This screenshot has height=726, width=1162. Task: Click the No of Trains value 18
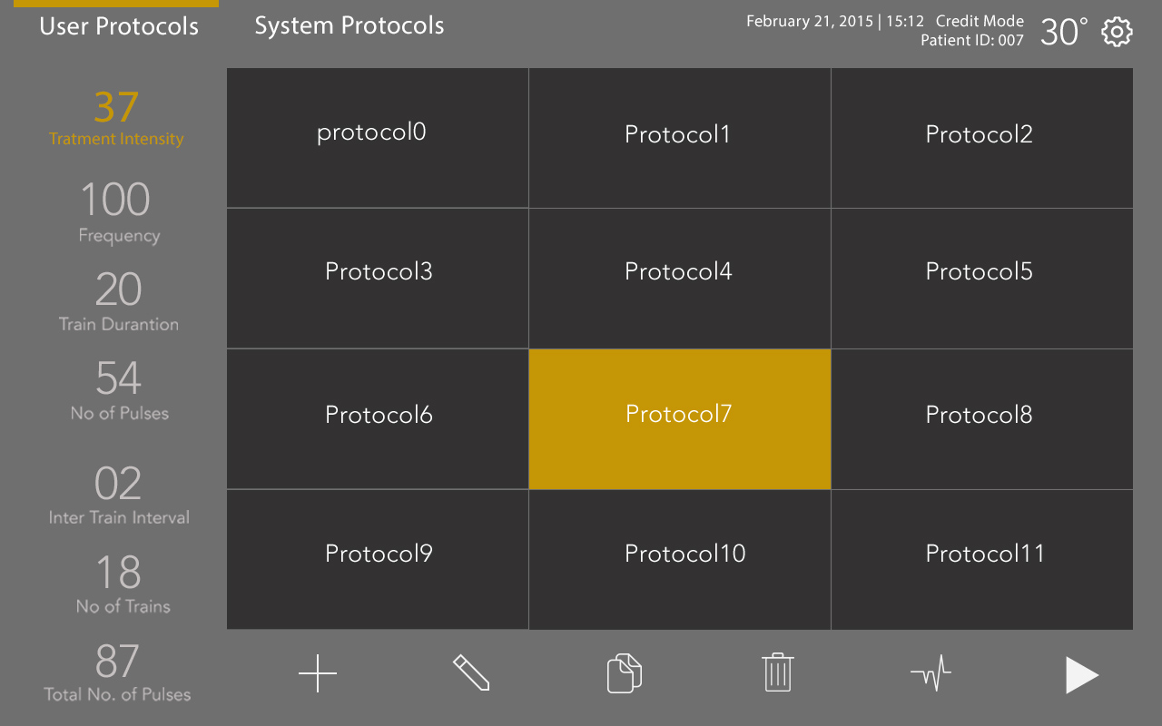[119, 573]
